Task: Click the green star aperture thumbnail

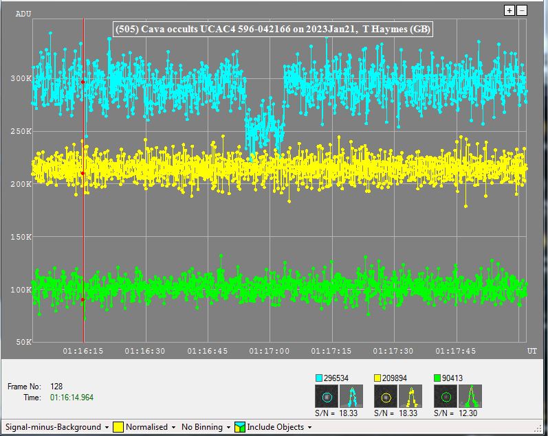Action: [446, 396]
